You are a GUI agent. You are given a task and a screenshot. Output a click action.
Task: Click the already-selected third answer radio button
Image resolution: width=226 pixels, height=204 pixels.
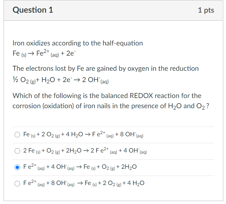(x=17, y=167)
